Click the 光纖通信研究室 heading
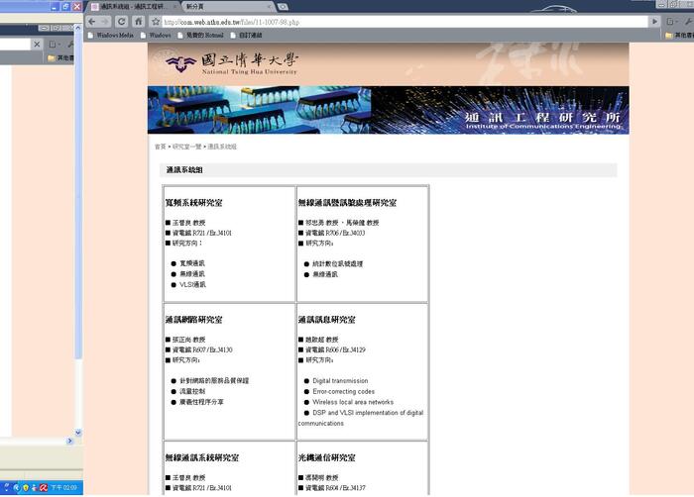The height and width of the screenshot is (497, 694). [x=326, y=457]
